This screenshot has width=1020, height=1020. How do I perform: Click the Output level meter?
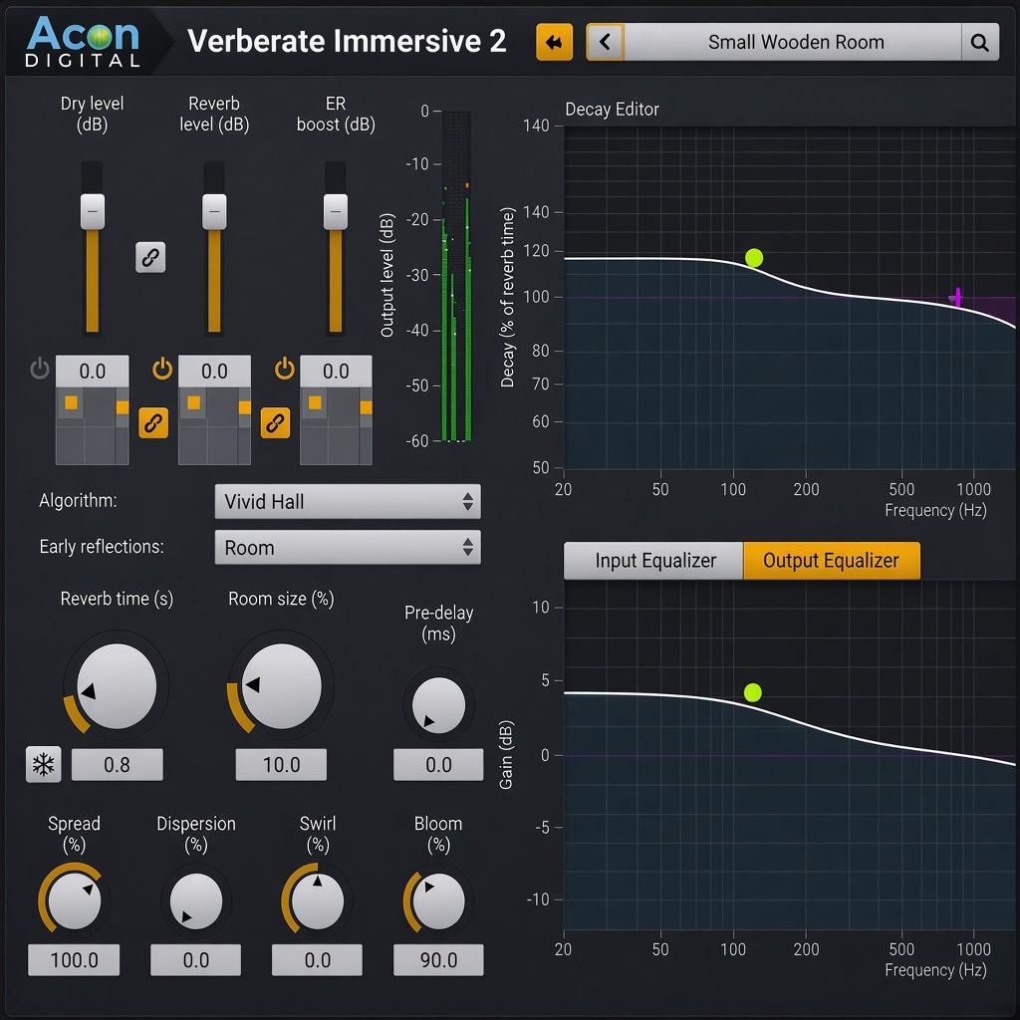click(x=456, y=277)
